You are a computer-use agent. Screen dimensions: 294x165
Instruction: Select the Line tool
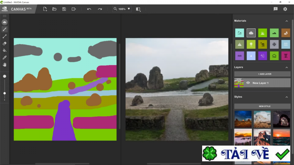click(5, 36)
